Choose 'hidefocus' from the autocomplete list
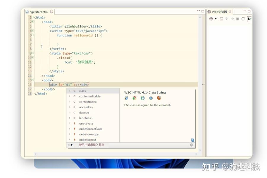Image resolution: width=267 pixels, height=178 pixels. (x=93, y=118)
